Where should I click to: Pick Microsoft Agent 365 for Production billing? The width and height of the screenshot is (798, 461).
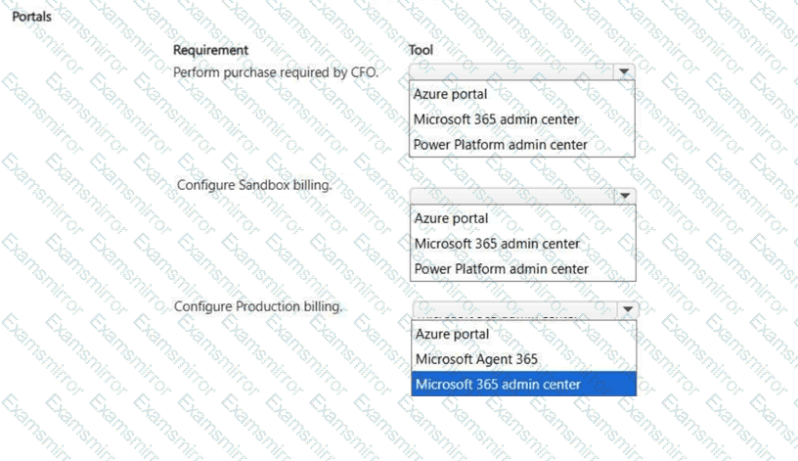point(524,359)
